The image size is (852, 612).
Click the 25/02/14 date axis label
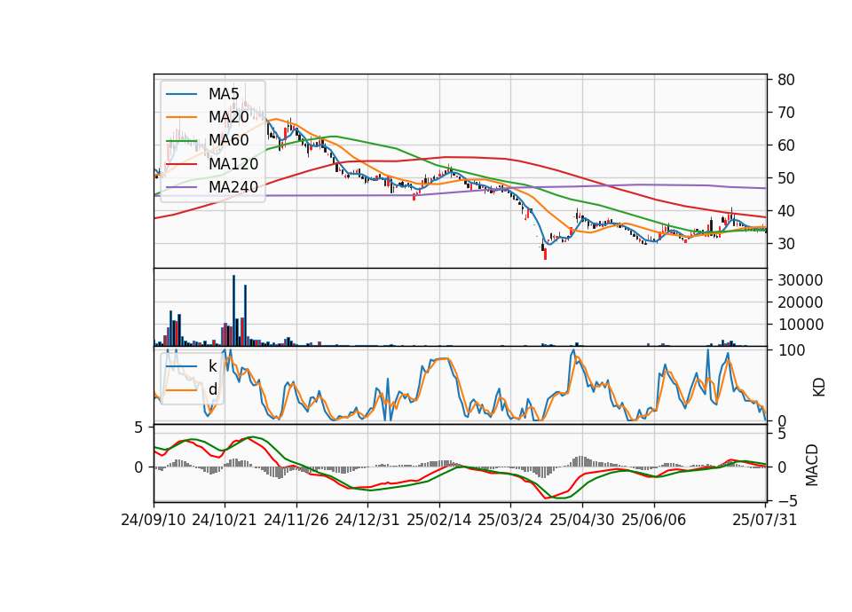(x=439, y=520)
